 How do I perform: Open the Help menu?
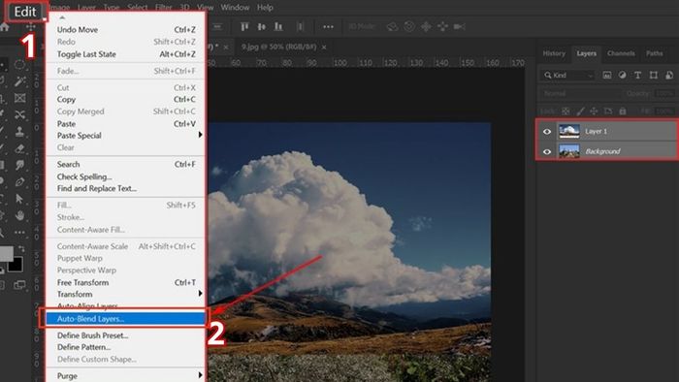pos(265,8)
